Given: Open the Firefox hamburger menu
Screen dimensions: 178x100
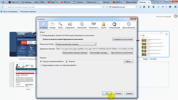Looking at the screenshot, I should pyautogui.click(x=175, y=7).
